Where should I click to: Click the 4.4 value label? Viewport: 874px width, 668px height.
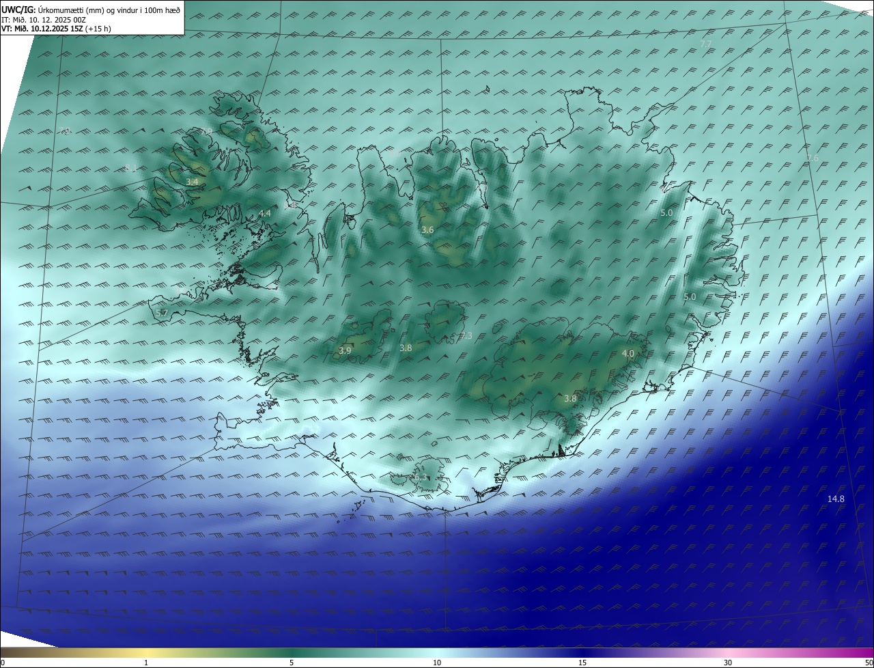click(265, 214)
